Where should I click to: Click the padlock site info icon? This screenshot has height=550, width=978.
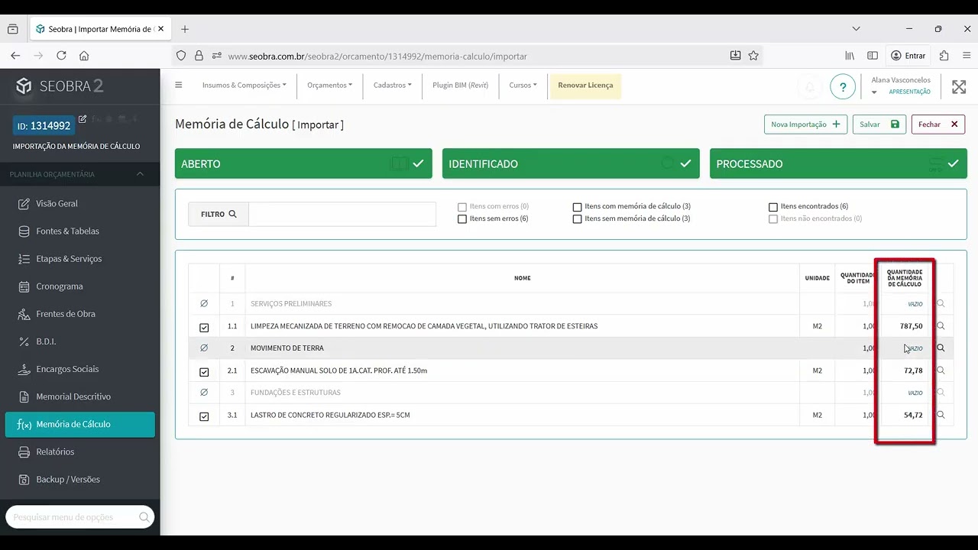pos(199,56)
